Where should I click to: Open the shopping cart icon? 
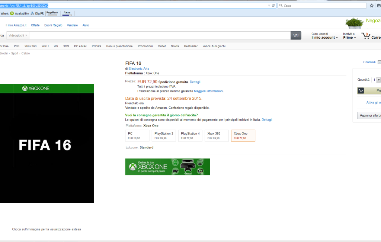coord(365,36)
